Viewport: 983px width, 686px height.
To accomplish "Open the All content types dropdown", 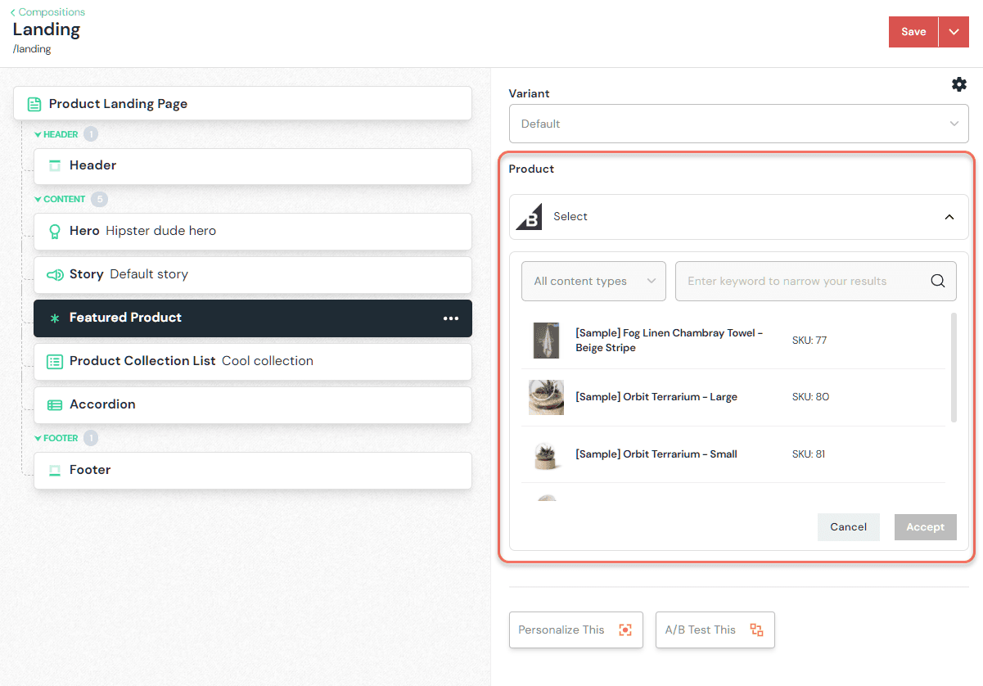I will 593,280.
